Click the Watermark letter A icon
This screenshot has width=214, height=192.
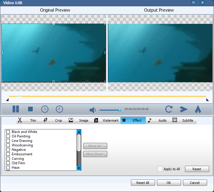(96, 120)
